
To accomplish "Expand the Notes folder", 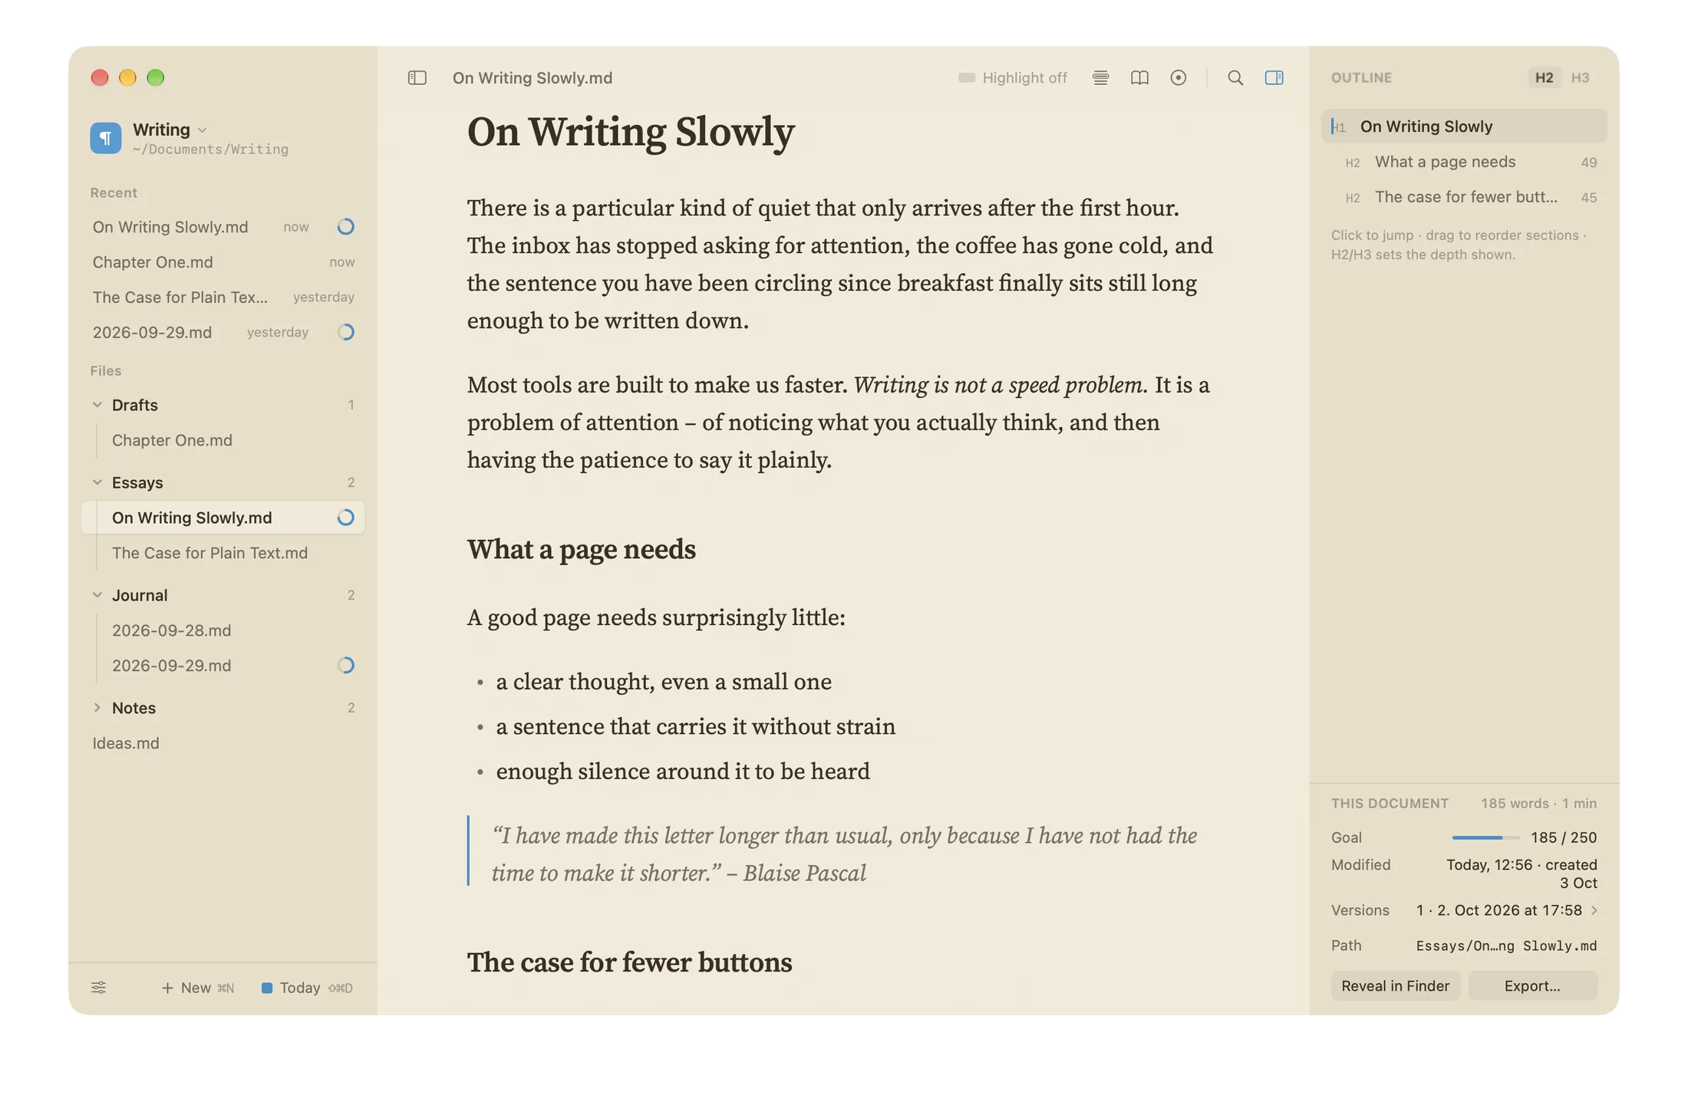I will (97, 708).
